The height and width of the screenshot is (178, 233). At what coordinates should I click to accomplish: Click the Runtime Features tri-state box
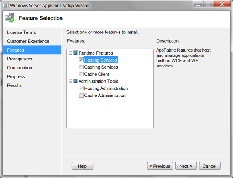pos(76,53)
